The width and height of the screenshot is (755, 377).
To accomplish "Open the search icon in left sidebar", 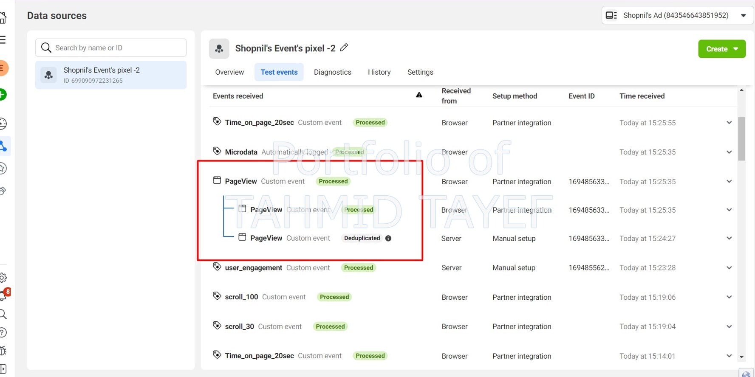I will coord(3,314).
